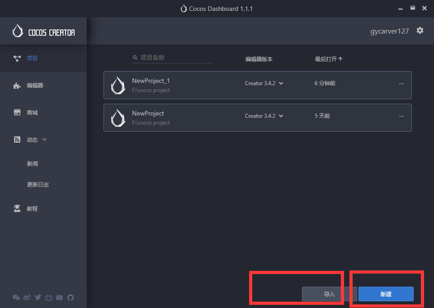Screen dimensions: 434x308
Task: Open the Twitter social icon
Action: pos(38,297)
